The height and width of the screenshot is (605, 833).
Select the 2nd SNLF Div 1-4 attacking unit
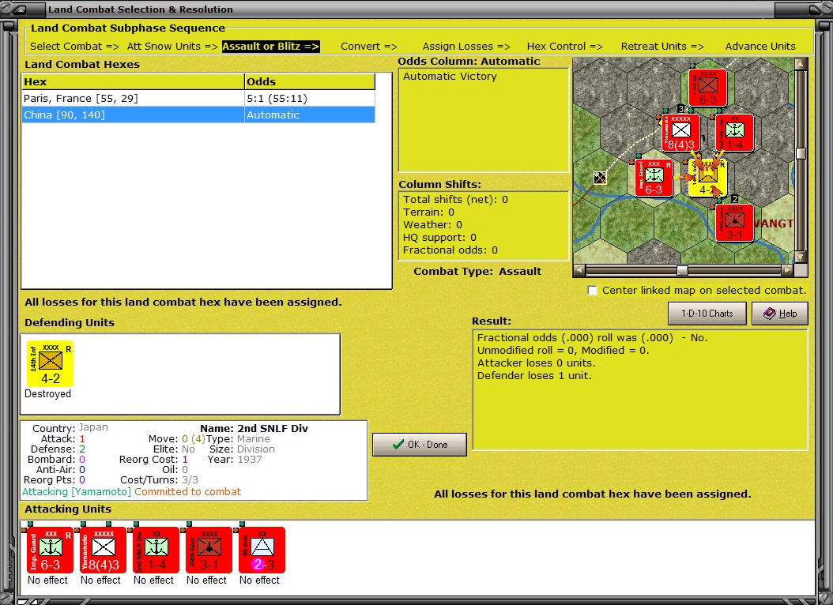coord(156,550)
